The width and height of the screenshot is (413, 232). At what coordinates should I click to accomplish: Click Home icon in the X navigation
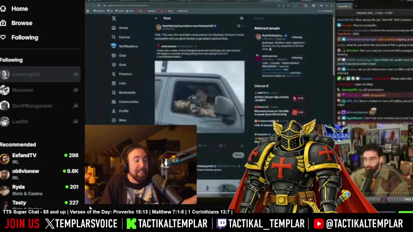click(x=114, y=28)
